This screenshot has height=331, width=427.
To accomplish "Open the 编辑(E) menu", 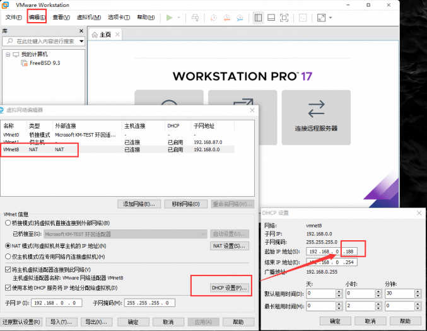I will point(37,18).
